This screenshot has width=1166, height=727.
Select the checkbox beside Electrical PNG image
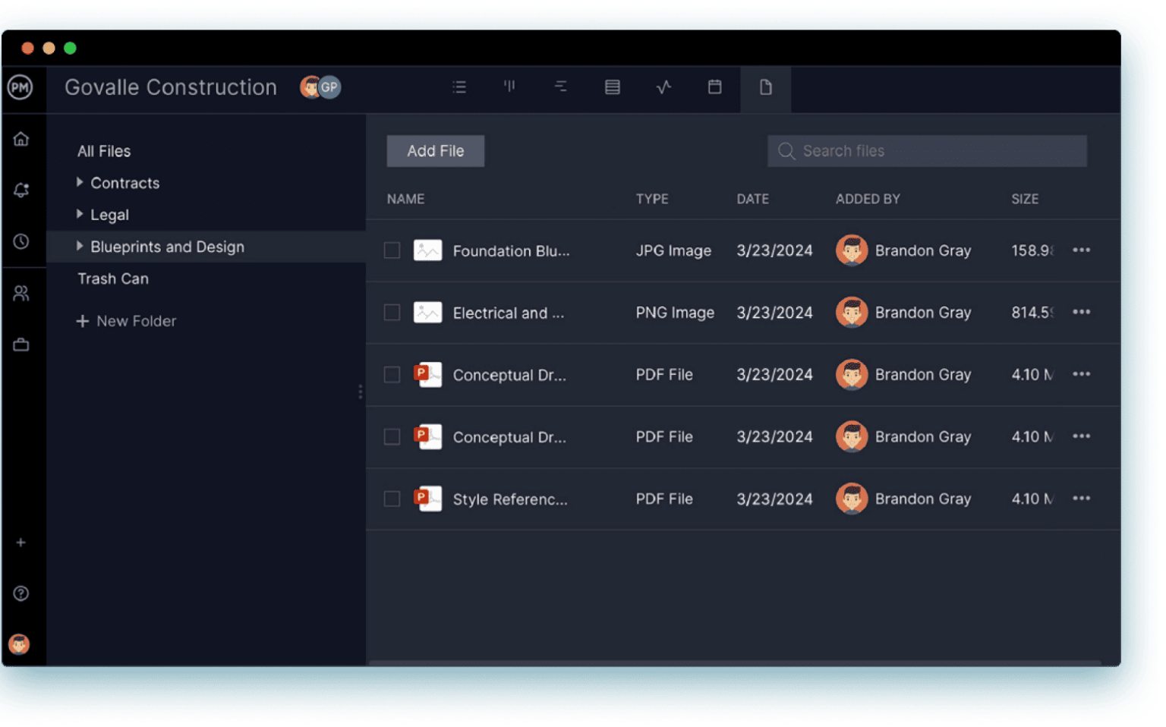392,312
